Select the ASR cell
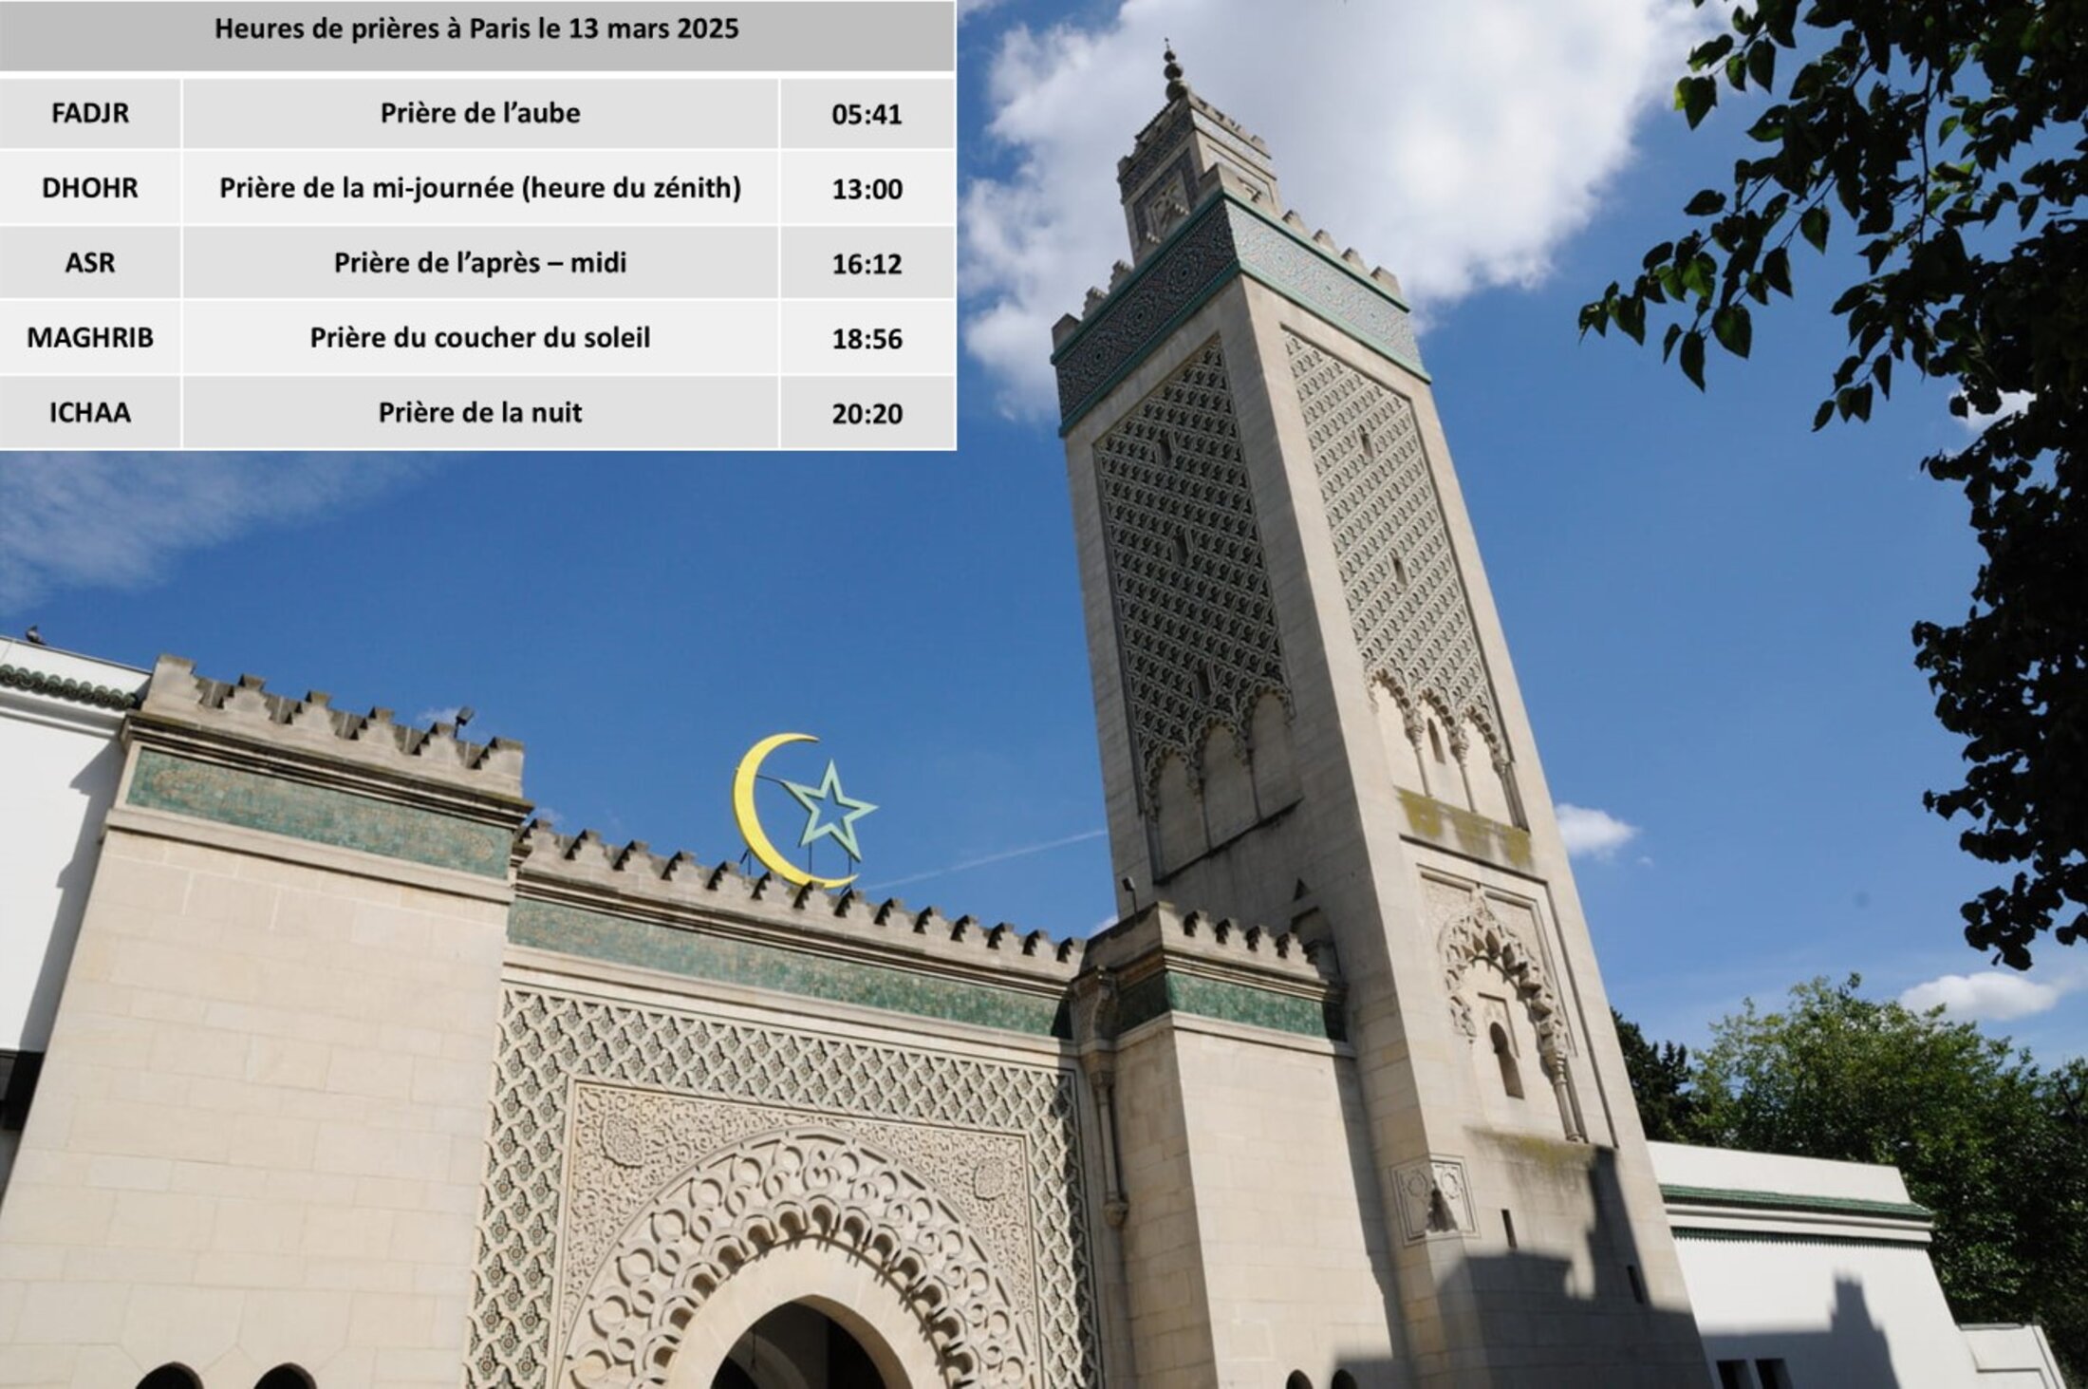This screenshot has height=1389, width=2088. (x=90, y=263)
